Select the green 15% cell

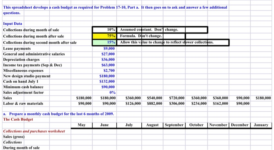coord(105,43)
